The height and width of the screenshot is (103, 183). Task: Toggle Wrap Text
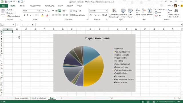(x=75, y=11)
